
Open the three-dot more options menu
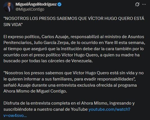144,4
